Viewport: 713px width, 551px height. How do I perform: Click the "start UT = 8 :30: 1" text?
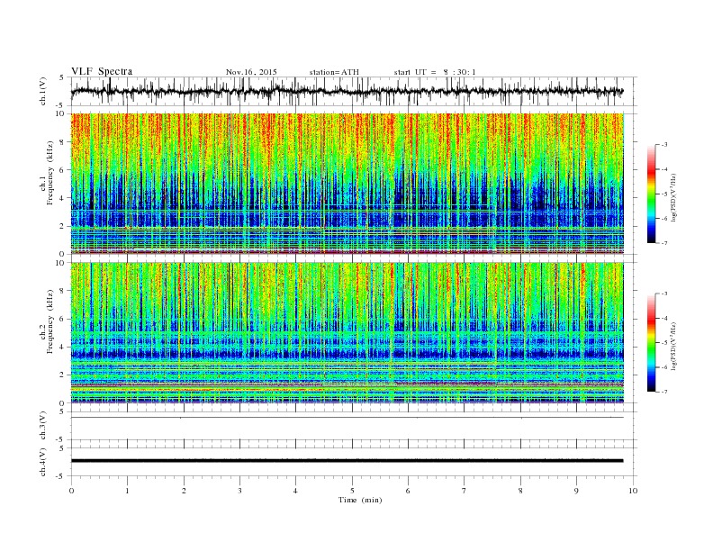tap(435, 72)
